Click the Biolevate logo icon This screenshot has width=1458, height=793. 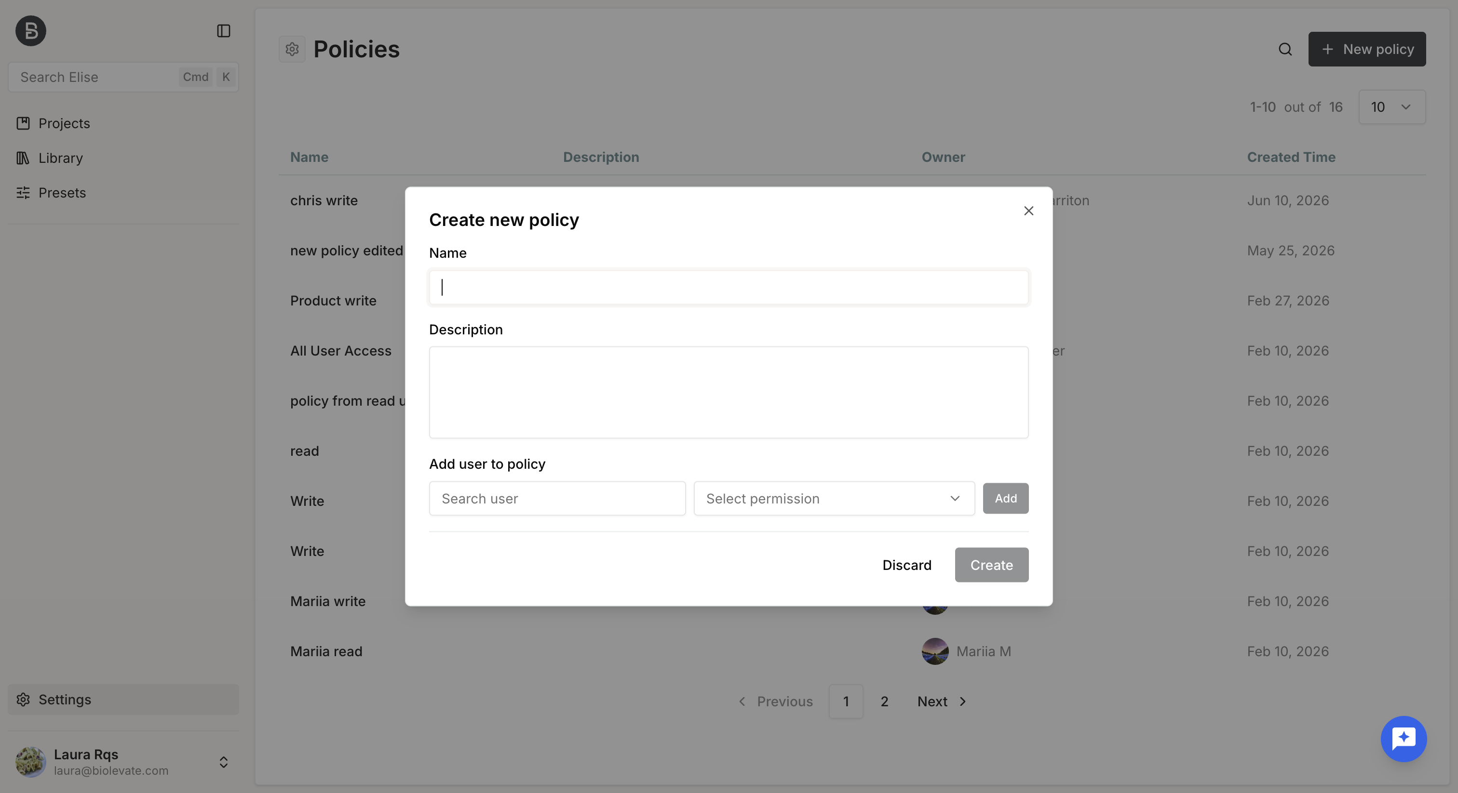click(30, 30)
